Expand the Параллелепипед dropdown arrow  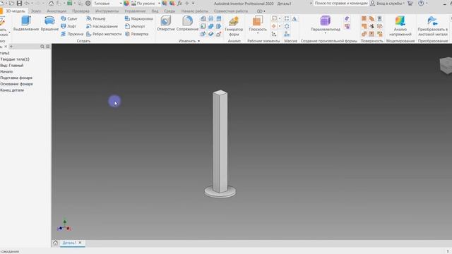tap(325, 33)
